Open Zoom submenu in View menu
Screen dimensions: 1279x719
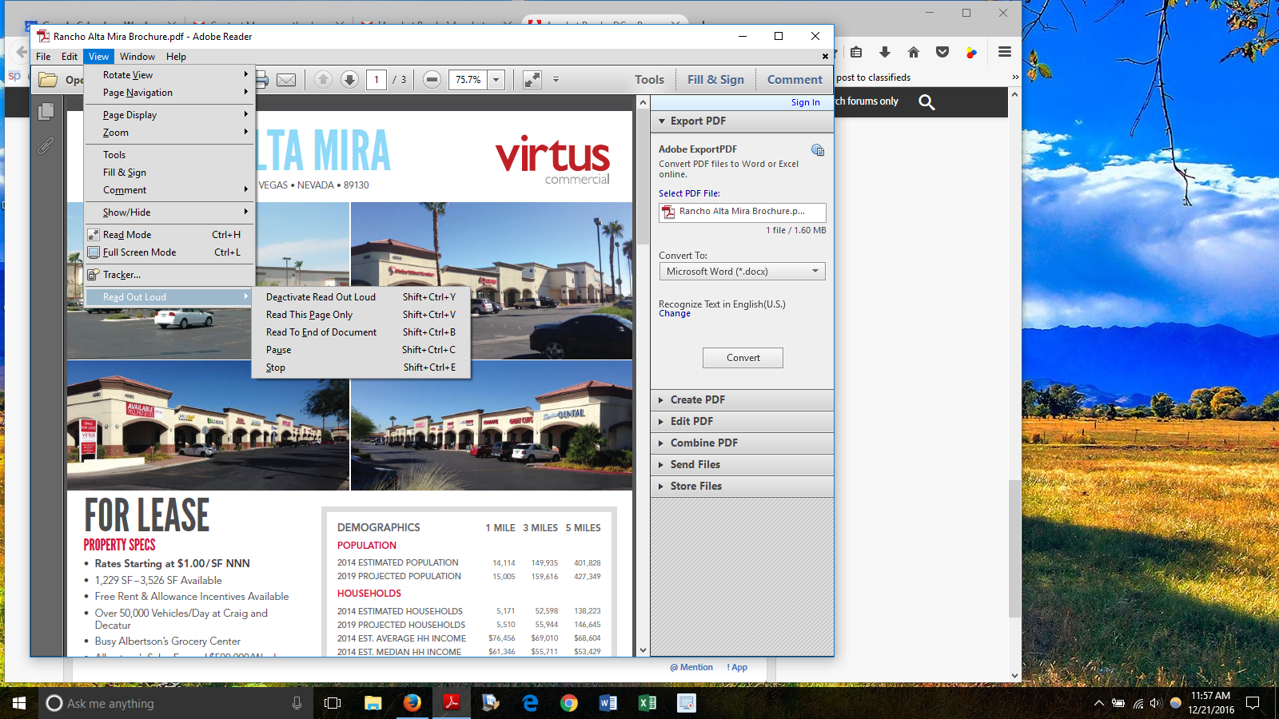(169, 133)
